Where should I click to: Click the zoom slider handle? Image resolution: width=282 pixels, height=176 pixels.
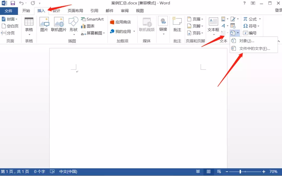(240, 172)
